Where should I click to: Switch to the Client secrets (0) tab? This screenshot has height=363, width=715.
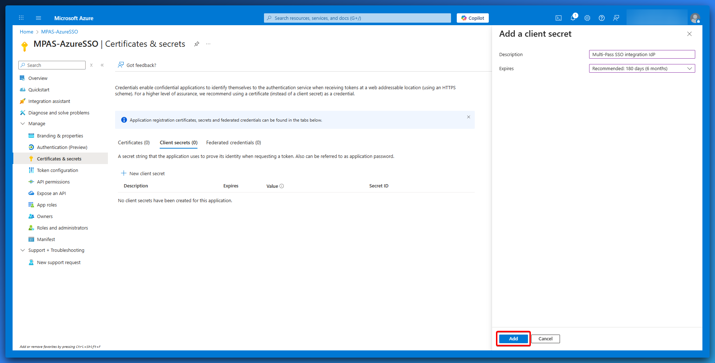[x=179, y=142]
